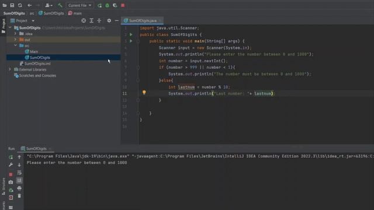Collapse the src folder
This screenshot has width=374, height=210.
pyautogui.click(x=16, y=45)
